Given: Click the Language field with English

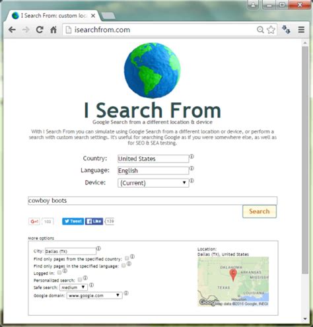Looking at the screenshot, I should pos(153,170).
